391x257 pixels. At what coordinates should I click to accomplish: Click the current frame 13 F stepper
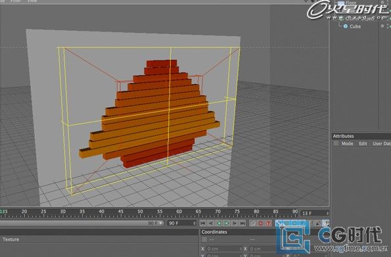click(327, 214)
